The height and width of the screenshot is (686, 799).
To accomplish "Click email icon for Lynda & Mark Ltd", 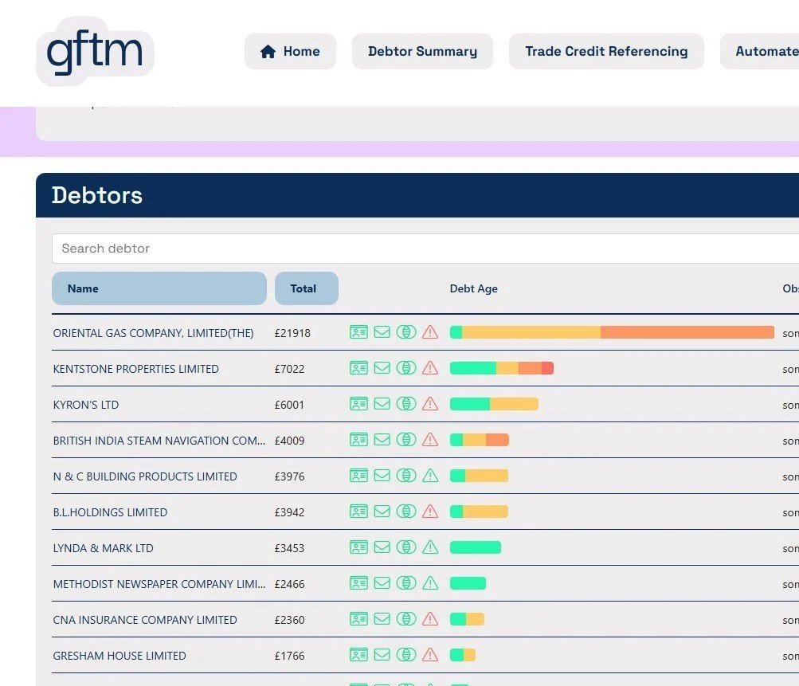I will coord(382,547).
